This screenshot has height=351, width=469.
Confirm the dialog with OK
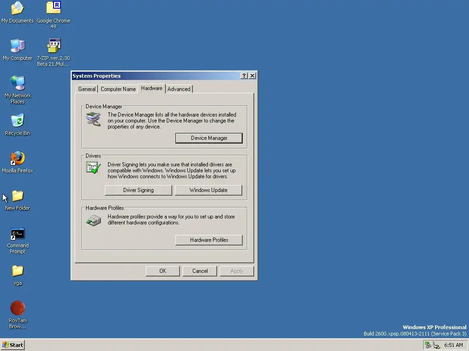pyautogui.click(x=163, y=271)
